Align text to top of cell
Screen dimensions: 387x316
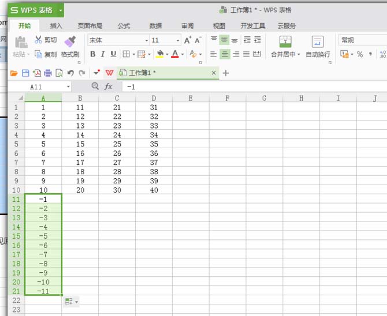pyautogui.click(x=214, y=39)
